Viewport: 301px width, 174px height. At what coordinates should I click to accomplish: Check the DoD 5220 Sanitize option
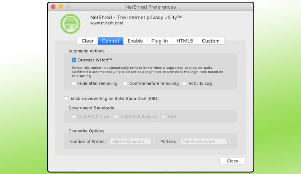coord(116,116)
